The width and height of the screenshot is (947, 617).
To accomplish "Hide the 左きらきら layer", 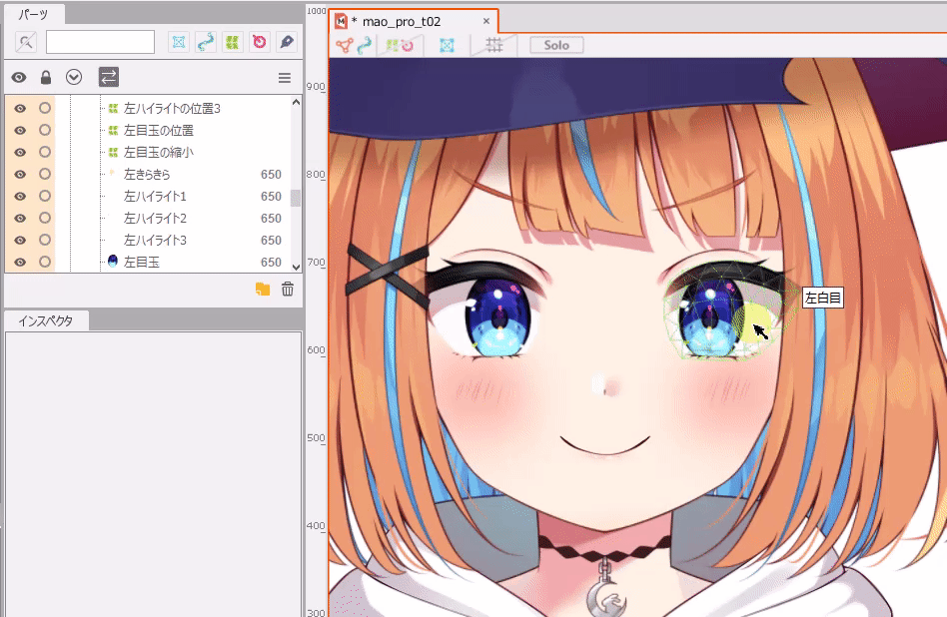I will pyautogui.click(x=20, y=175).
